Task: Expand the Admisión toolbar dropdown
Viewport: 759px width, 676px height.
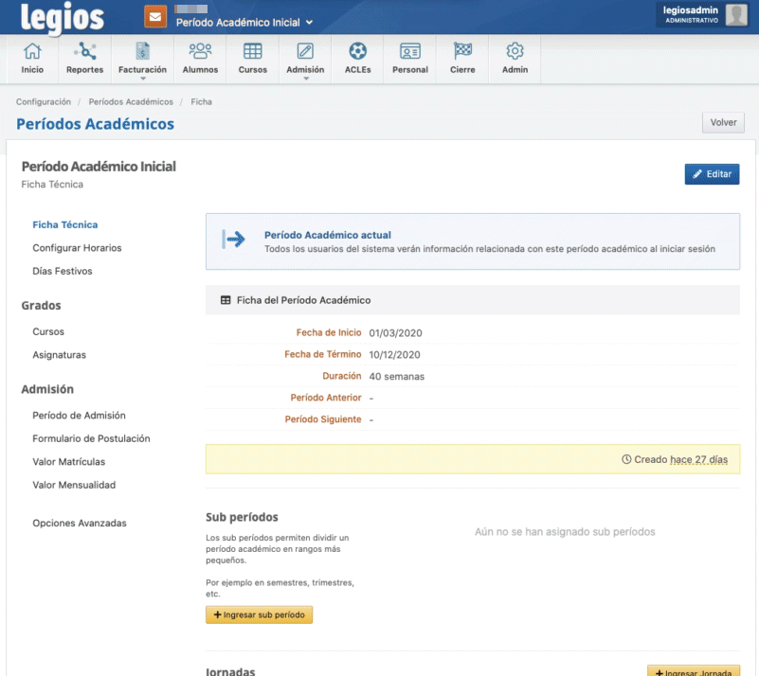Action: coord(305,78)
